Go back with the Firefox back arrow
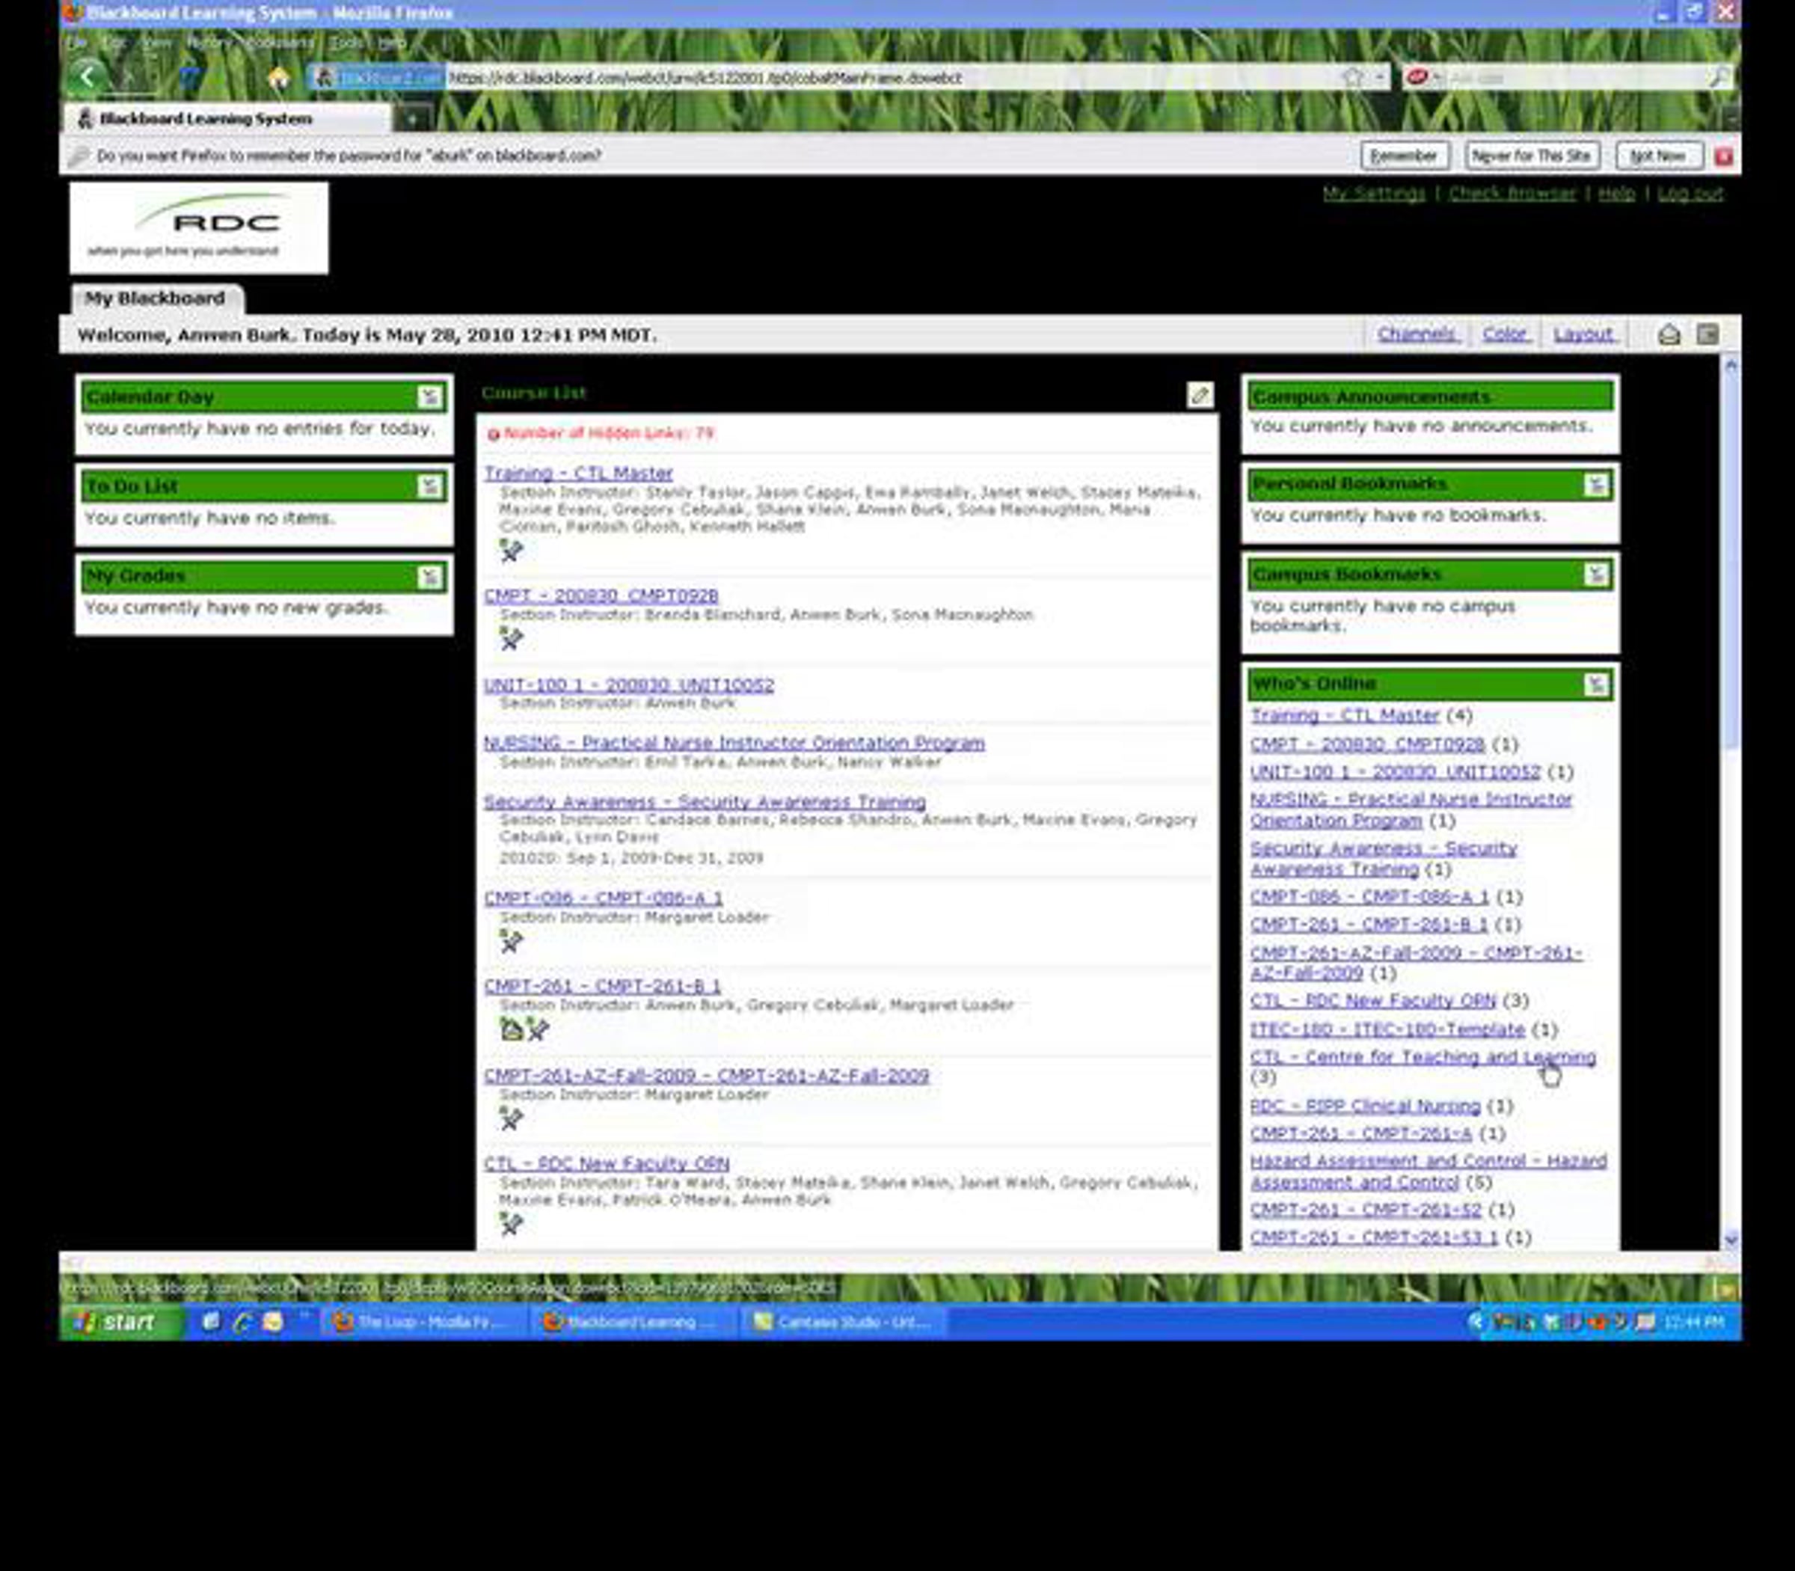 pyautogui.click(x=88, y=76)
